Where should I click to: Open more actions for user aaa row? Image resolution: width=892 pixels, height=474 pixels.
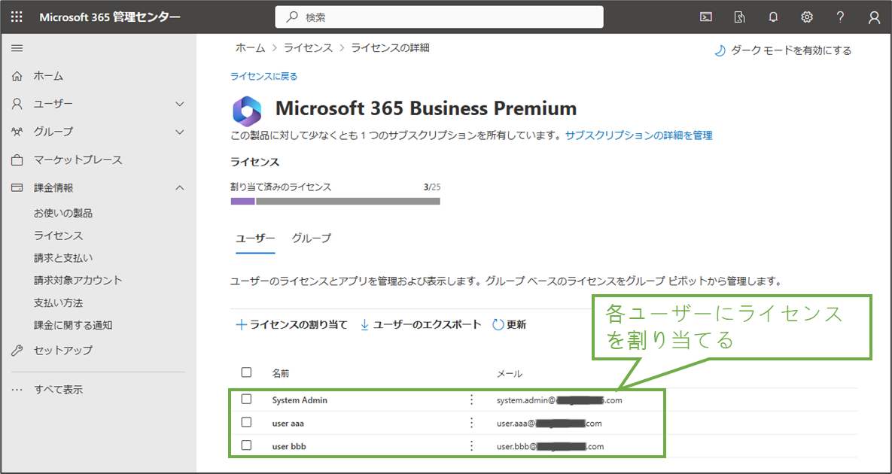471,424
